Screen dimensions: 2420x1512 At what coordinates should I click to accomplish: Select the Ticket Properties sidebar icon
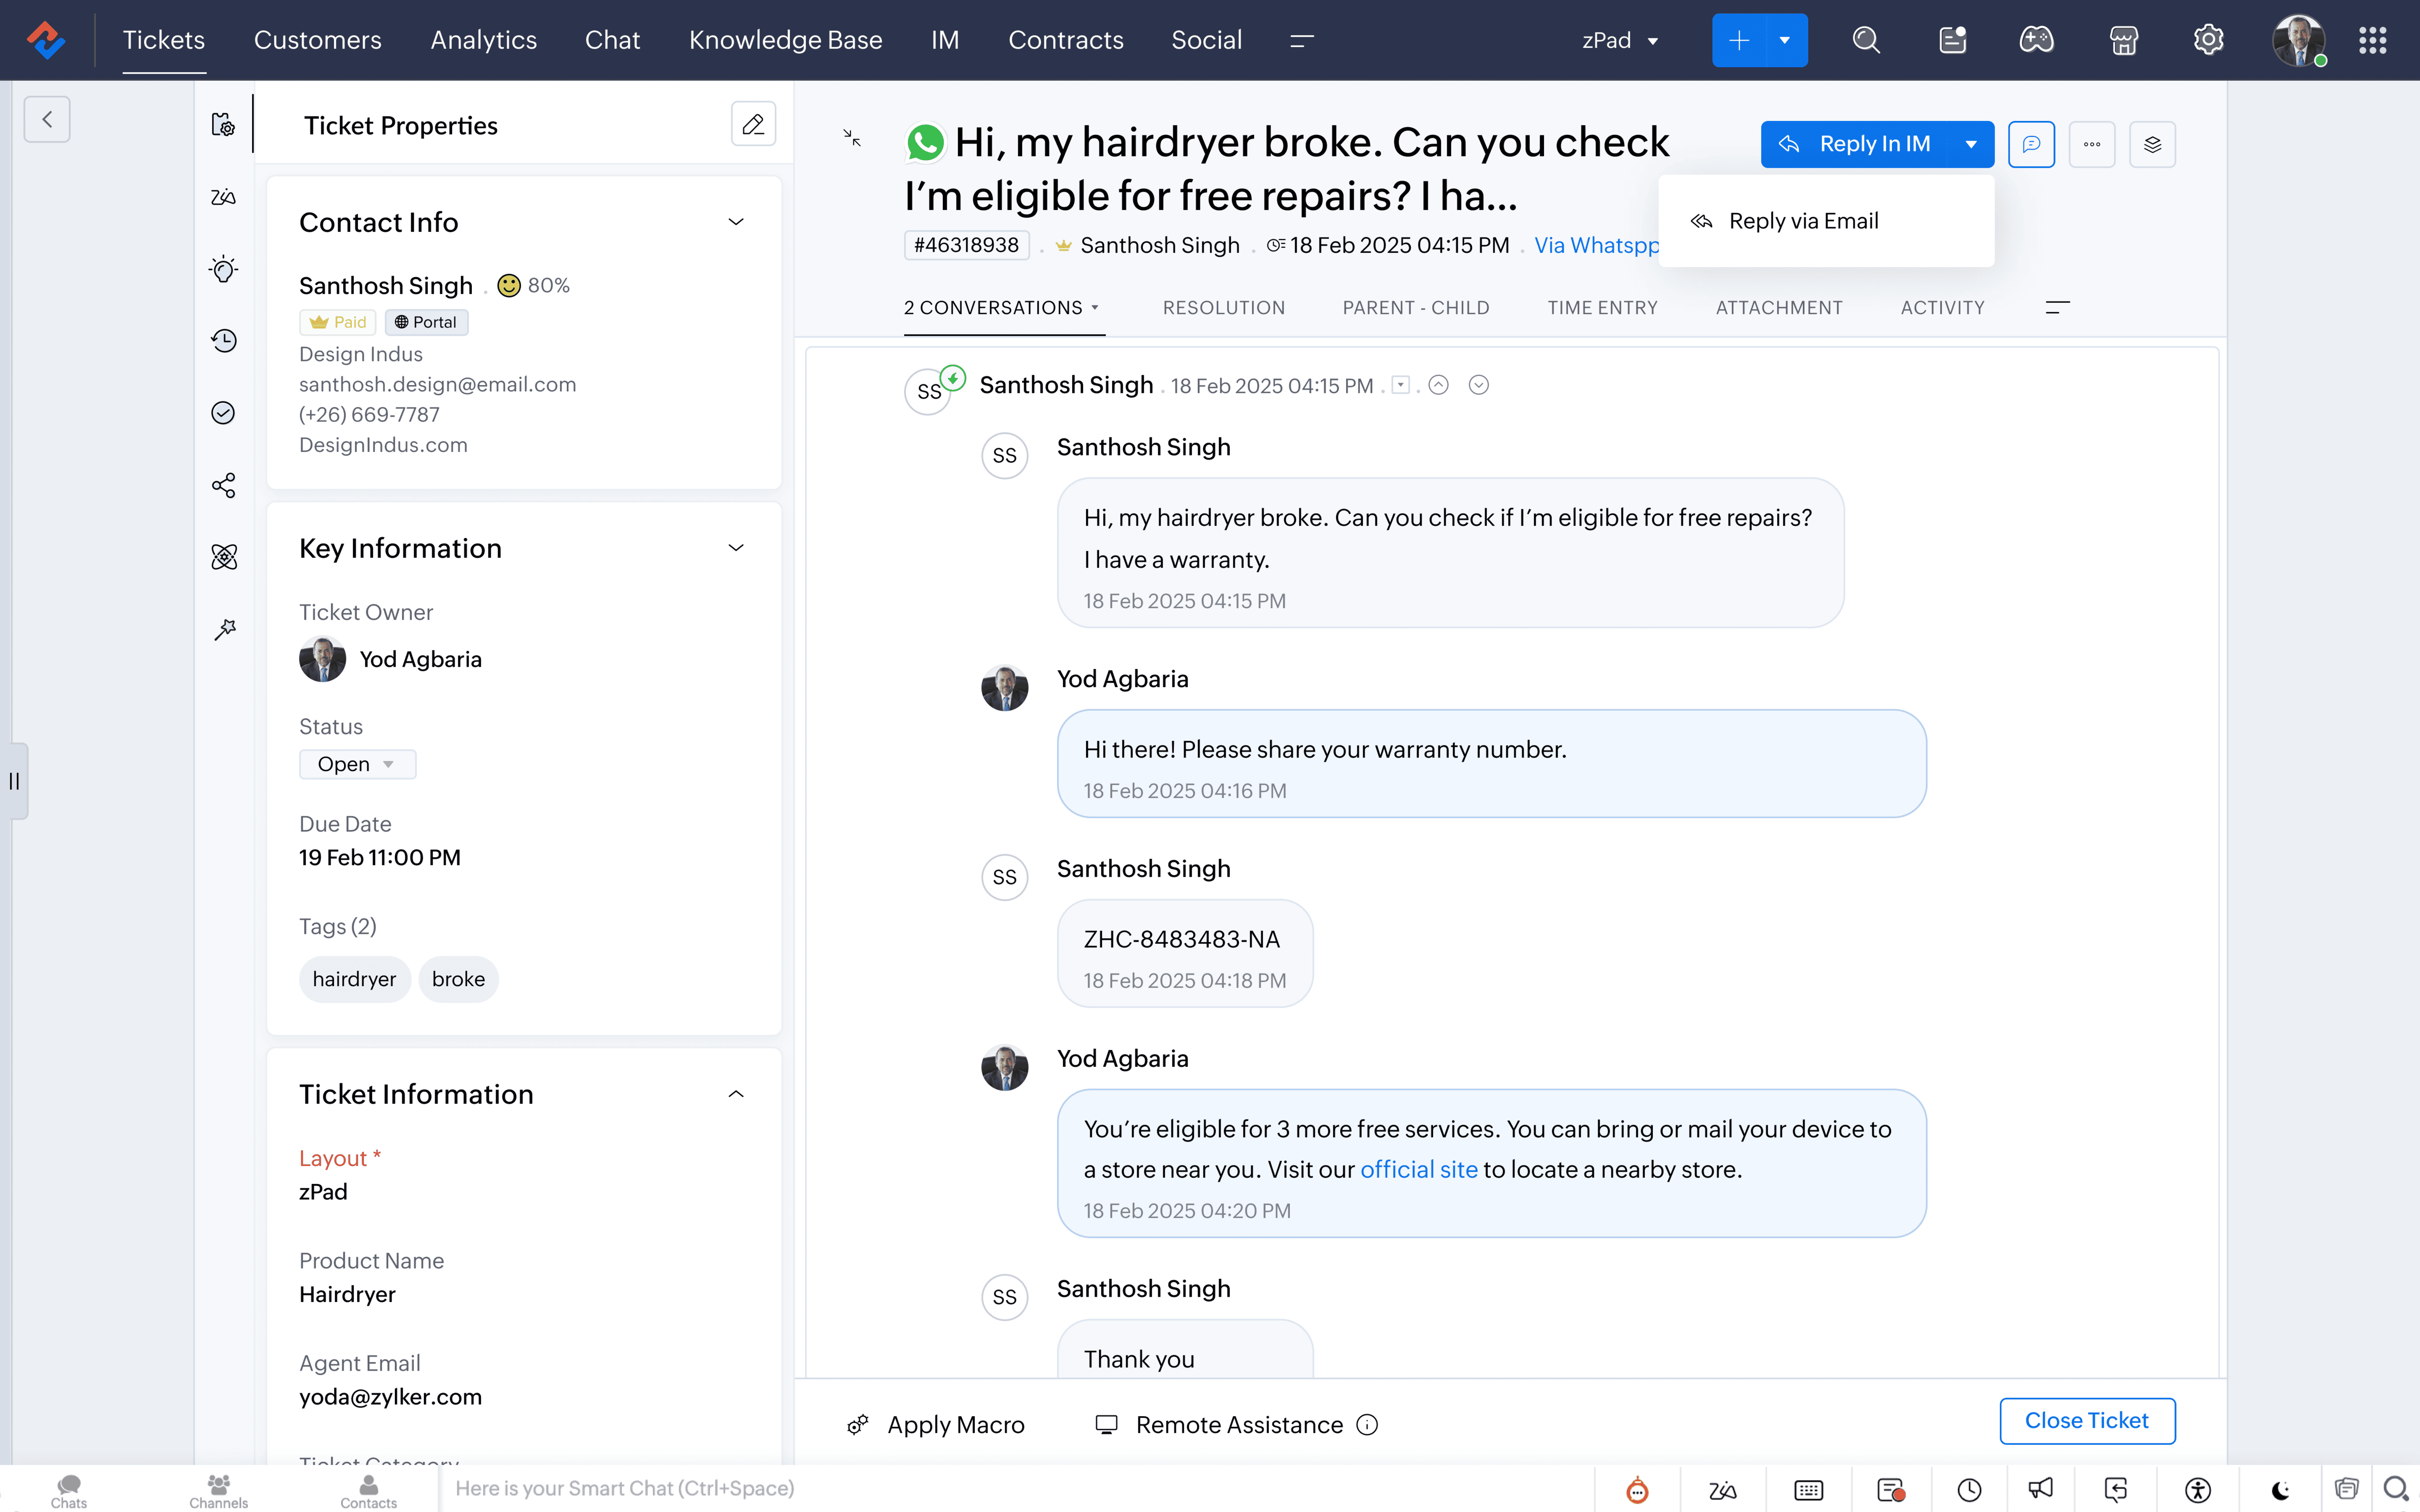click(224, 125)
